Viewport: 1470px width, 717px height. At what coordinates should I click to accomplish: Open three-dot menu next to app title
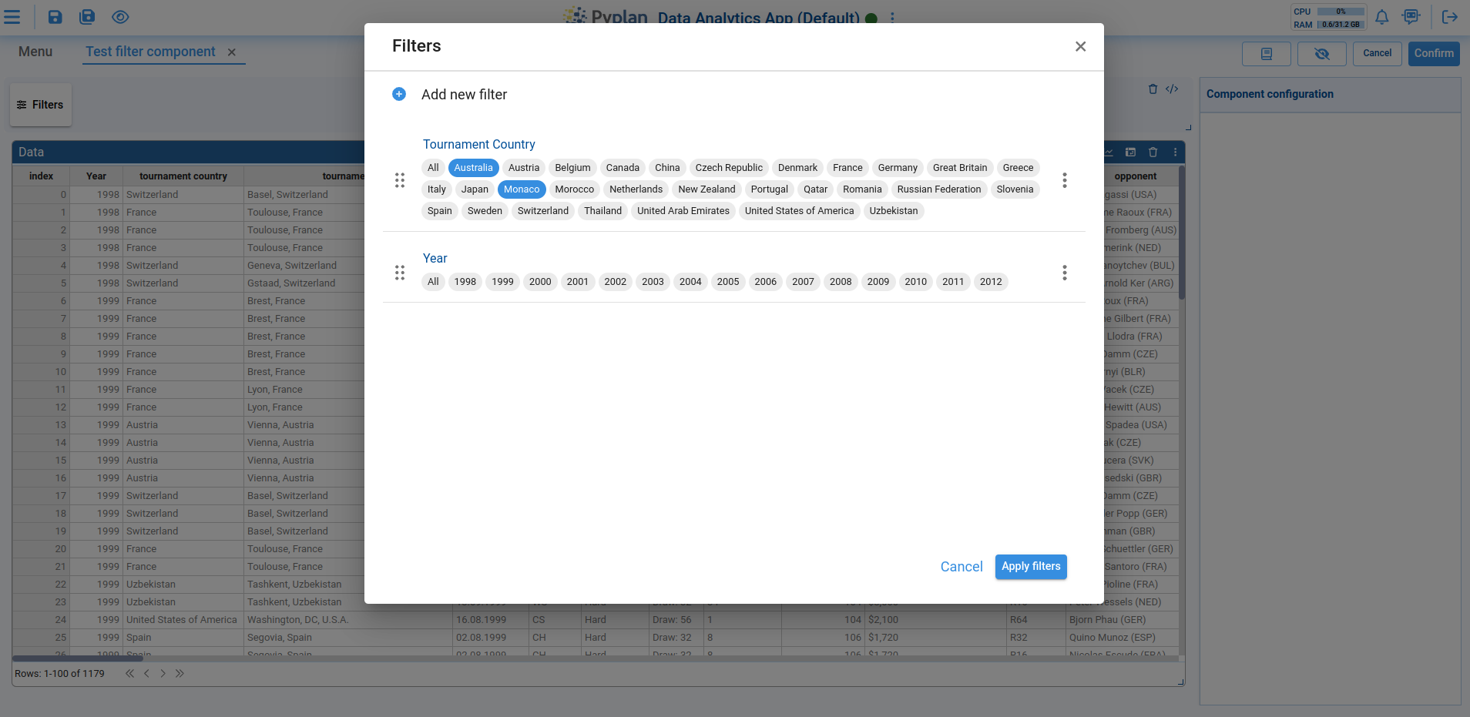coord(892,18)
